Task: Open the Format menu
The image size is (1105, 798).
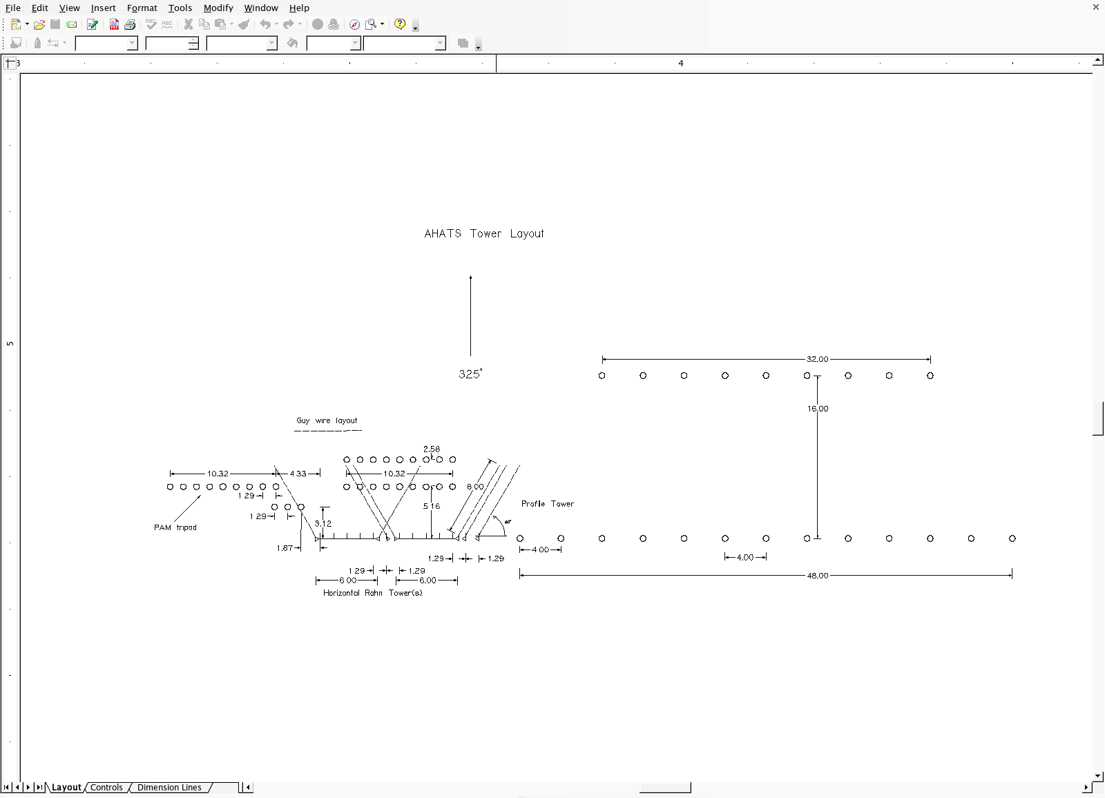Action: tap(142, 8)
